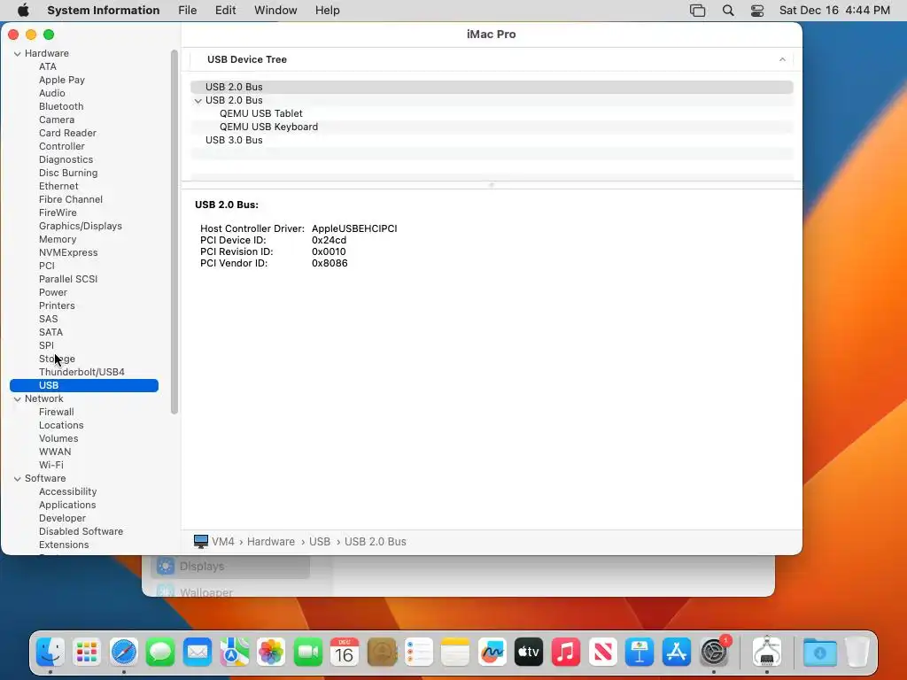Click Hardware in the path bar
907x680 pixels.
point(271,542)
